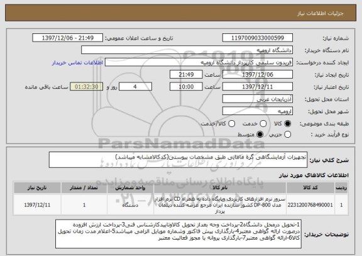Image resolution: width=362 pixels, height=256 pixels.
Task: Click the نام دستگاه خریدار field
Action: [187, 50]
